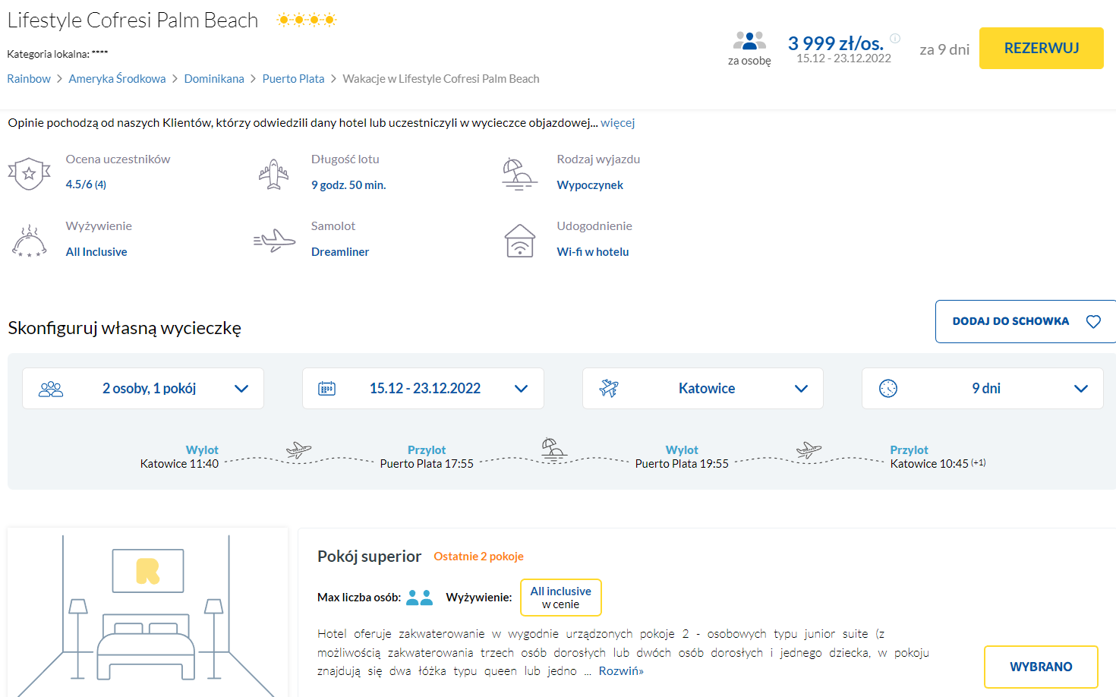
Task: Go to Dominikana in the breadcrumb
Action: pos(214,79)
